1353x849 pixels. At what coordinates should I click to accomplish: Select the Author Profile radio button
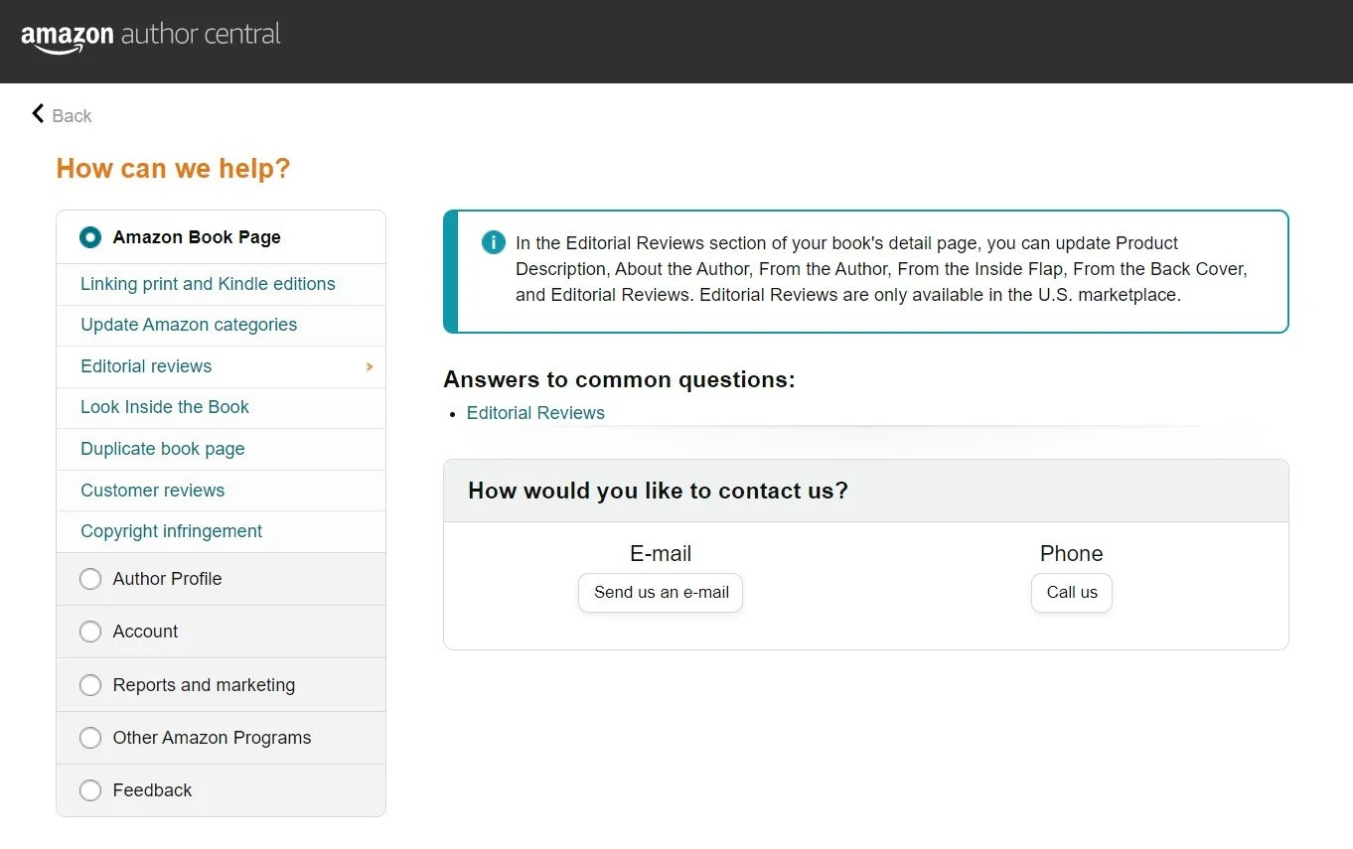(x=90, y=579)
